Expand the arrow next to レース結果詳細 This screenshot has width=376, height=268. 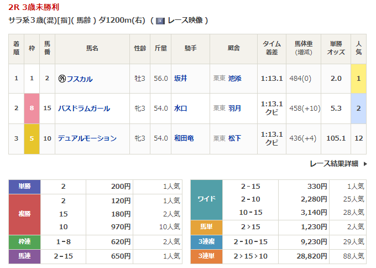pos(365,163)
